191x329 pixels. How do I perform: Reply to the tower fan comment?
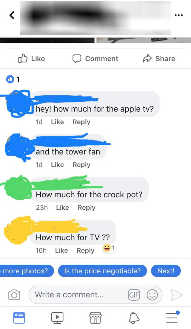pyautogui.click(x=81, y=165)
